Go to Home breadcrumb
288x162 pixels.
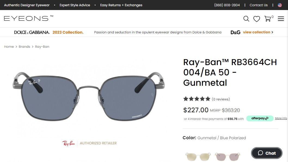point(9,47)
